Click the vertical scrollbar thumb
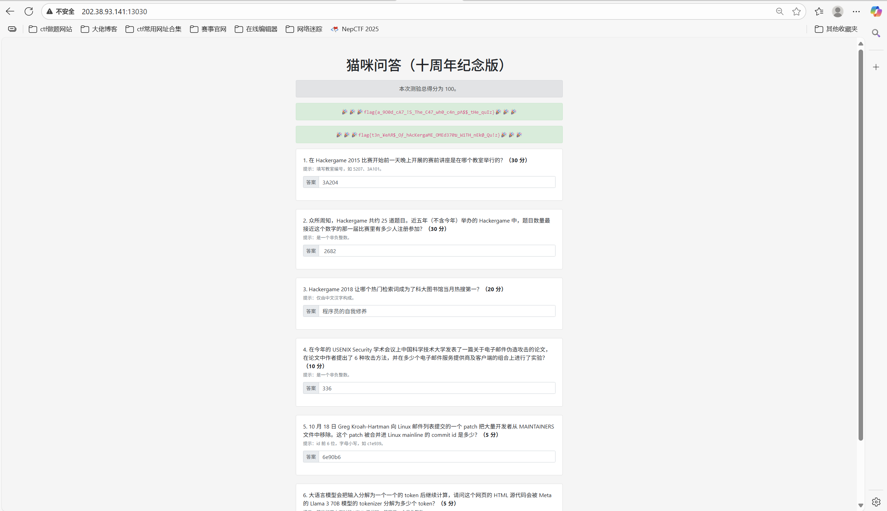Screen dimensions: 887x511 860,245
